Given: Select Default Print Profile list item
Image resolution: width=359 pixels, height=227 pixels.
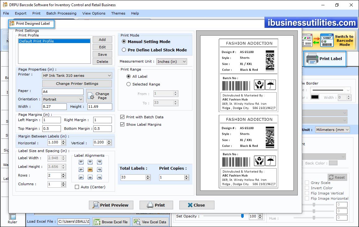Looking at the screenshot, I should pyautogui.click(x=54, y=41).
